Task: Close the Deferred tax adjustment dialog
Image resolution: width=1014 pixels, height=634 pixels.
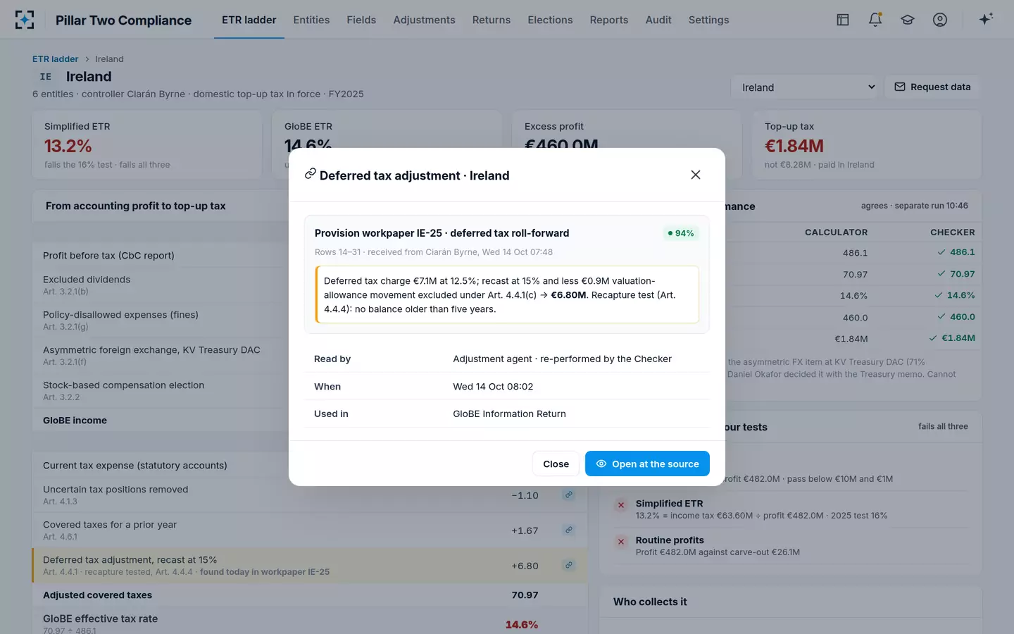Action: [696, 175]
